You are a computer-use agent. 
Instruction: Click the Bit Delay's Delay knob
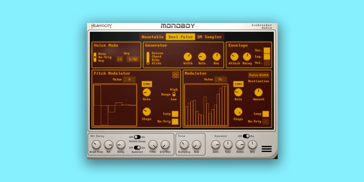click(121, 145)
